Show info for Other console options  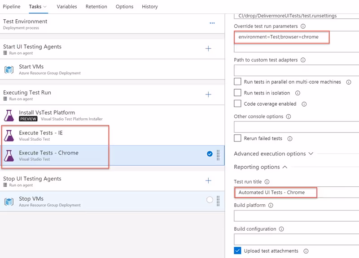click(289, 116)
